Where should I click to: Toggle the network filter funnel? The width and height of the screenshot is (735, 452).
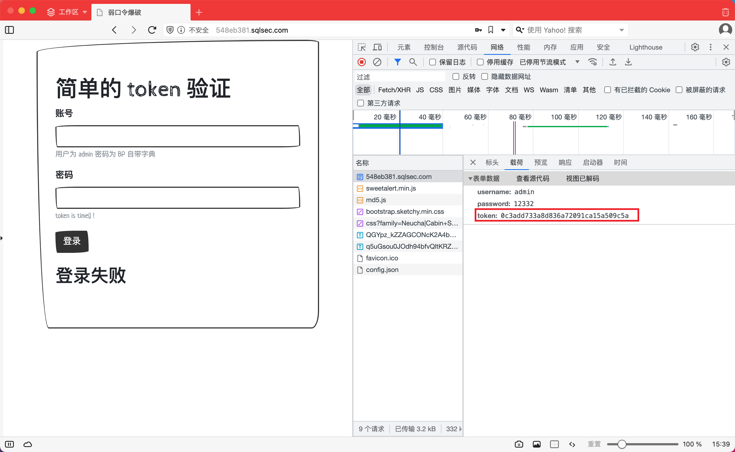(397, 62)
